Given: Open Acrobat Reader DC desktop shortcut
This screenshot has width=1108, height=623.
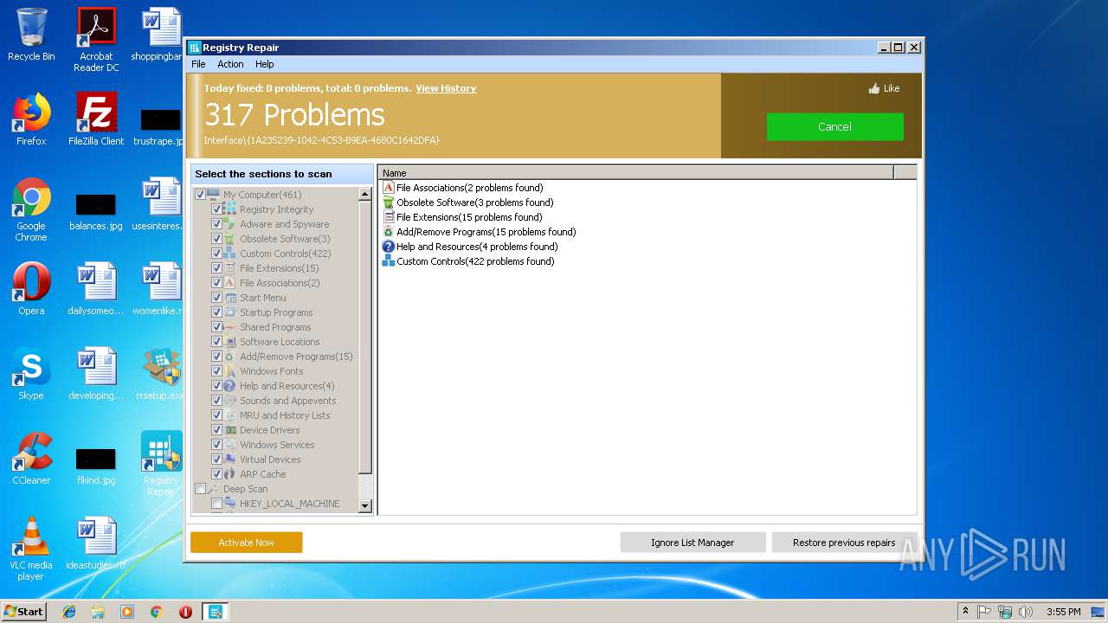Looking at the screenshot, I should coord(96,40).
